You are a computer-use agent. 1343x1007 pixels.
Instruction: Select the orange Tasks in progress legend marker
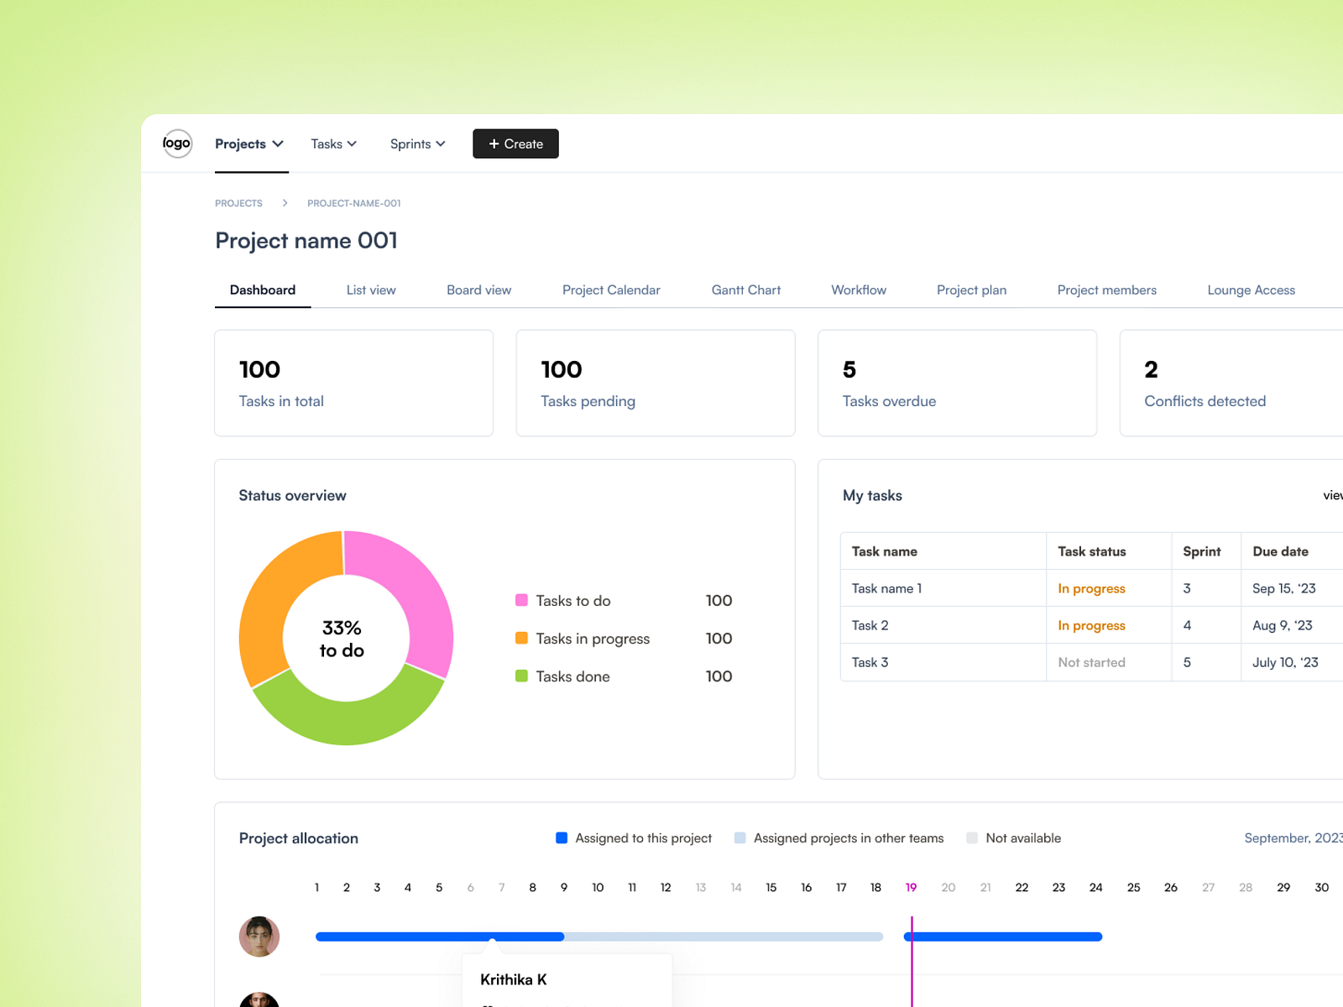(522, 639)
